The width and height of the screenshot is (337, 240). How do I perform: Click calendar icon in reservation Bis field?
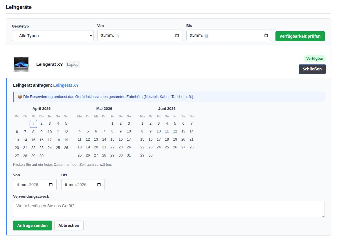(99, 185)
